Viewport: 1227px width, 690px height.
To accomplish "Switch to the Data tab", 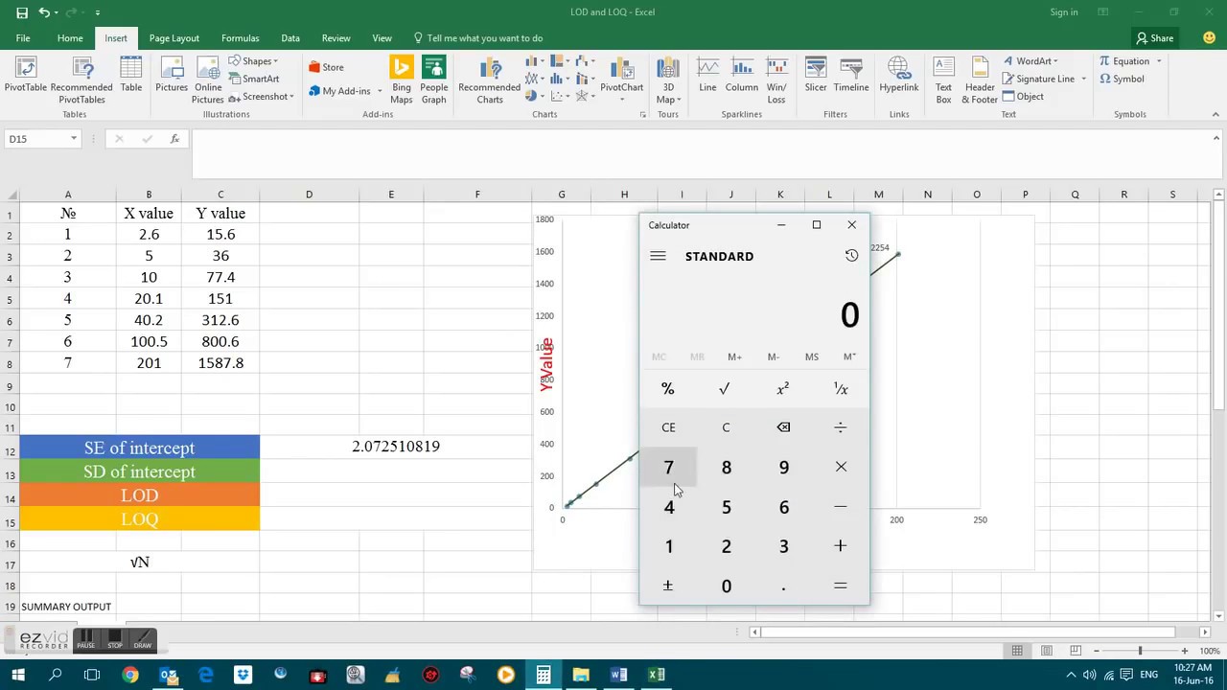I will point(290,38).
